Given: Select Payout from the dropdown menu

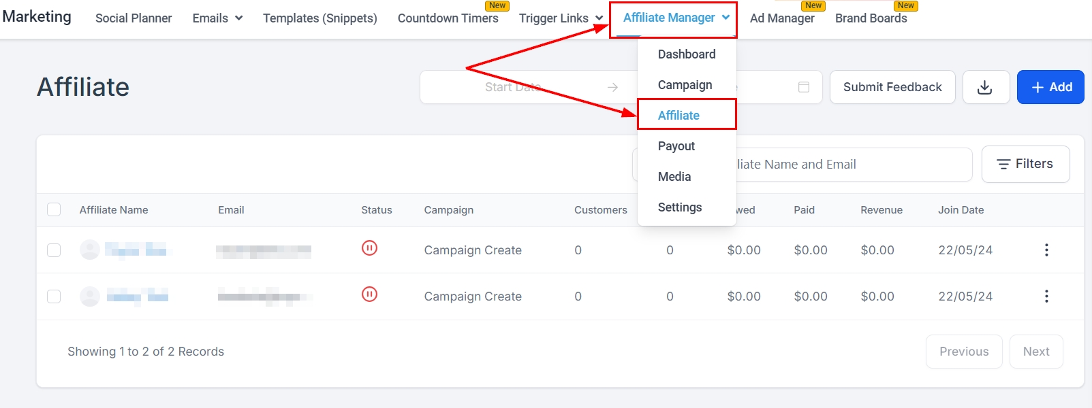Looking at the screenshot, I should pos(676,146).
